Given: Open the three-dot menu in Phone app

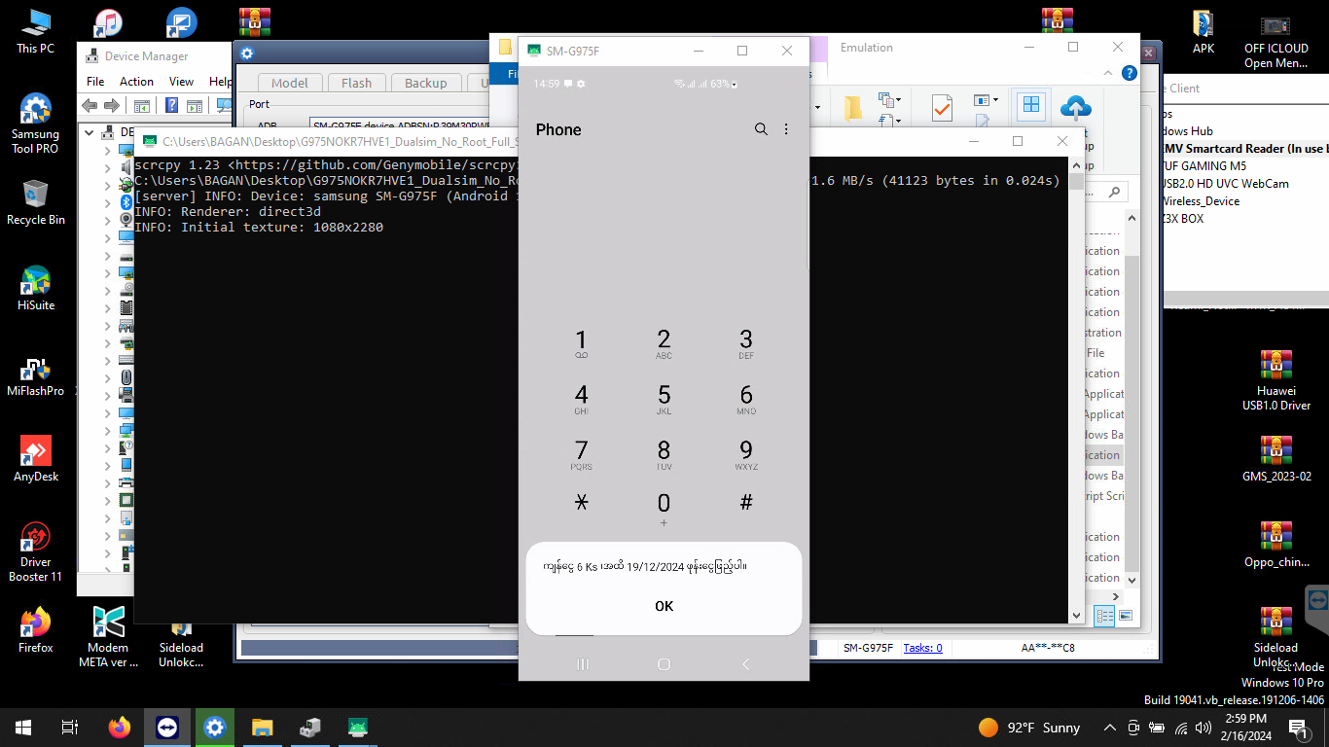Looking at the screenshot, I should (x=786, y=129).
